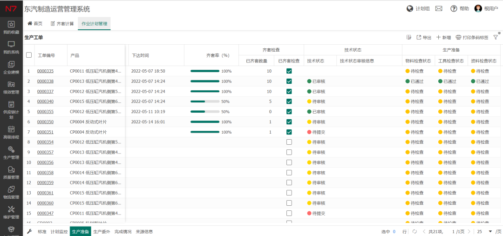Uncheck 已齐套检查 for order 0000340
The height and width of the screenshot is (236, 503).
[289, 101]
